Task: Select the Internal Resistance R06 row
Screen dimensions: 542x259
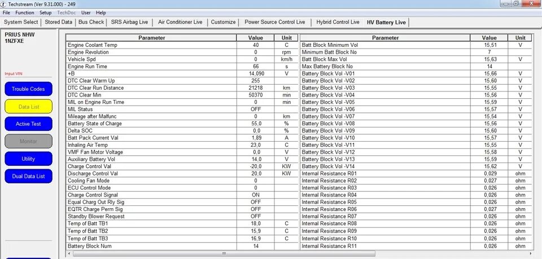Action: point(416,209)
